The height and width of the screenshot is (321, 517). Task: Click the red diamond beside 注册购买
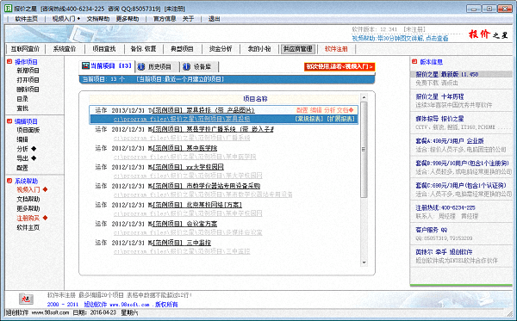click(45, 218)
